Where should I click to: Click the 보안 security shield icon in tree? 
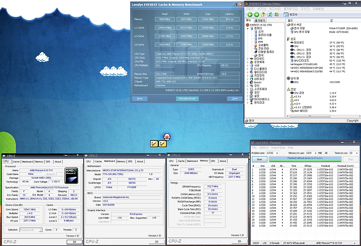(x=252, y=93)
